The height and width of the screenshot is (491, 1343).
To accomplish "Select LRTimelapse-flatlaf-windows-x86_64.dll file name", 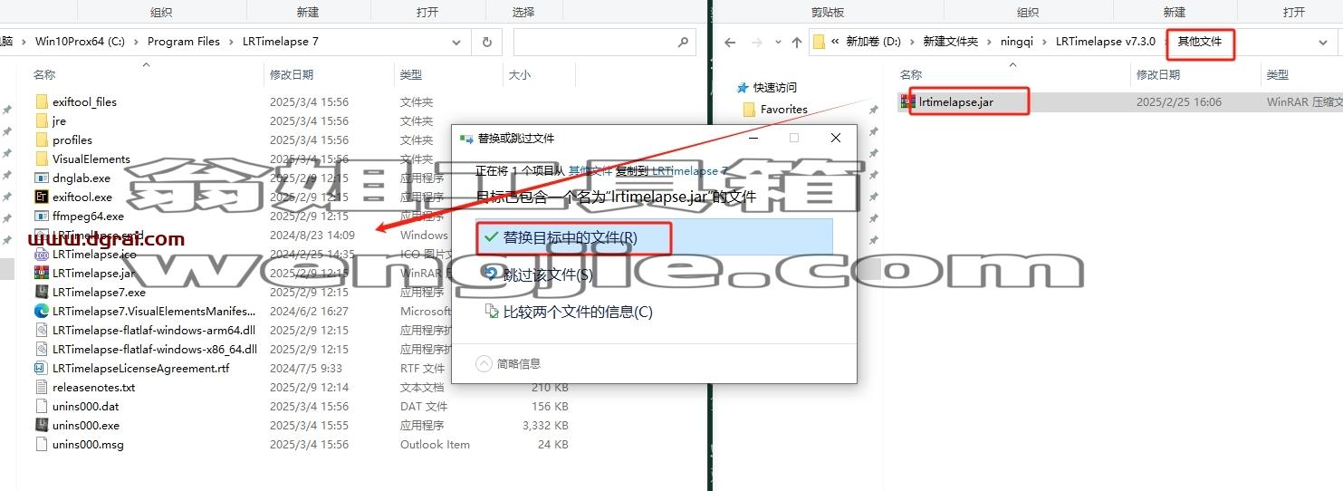I will tap(155, 349).
